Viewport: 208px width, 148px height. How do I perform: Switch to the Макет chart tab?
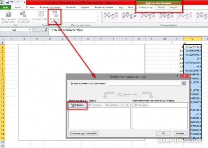[161, 8]
